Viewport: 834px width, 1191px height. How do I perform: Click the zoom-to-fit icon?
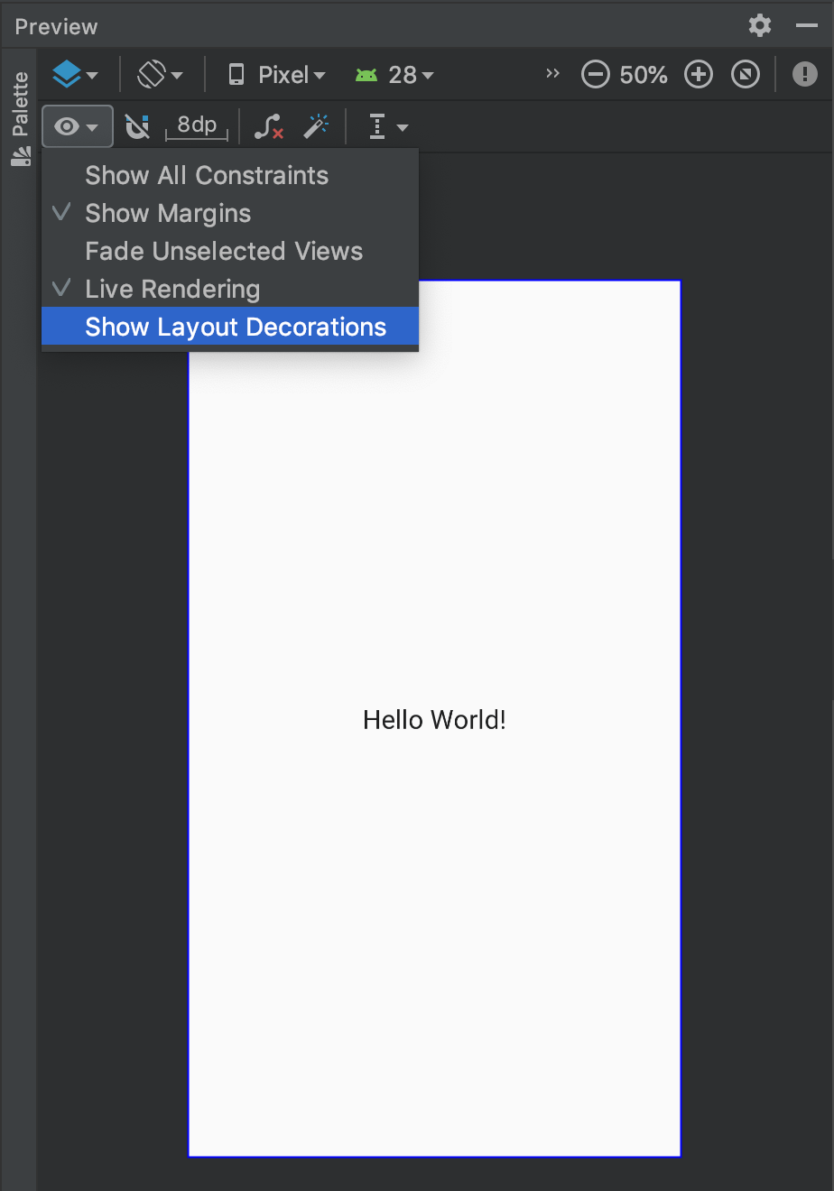pos(746,74)
